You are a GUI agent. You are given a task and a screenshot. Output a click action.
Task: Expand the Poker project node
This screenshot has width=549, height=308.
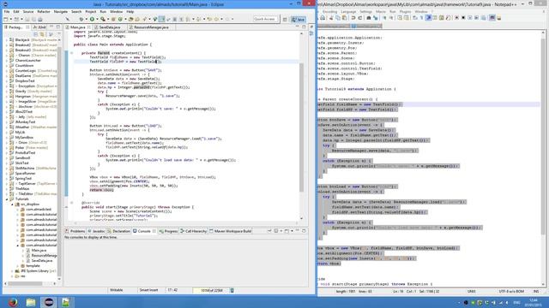pyautogui.click(x=7, y=148)
